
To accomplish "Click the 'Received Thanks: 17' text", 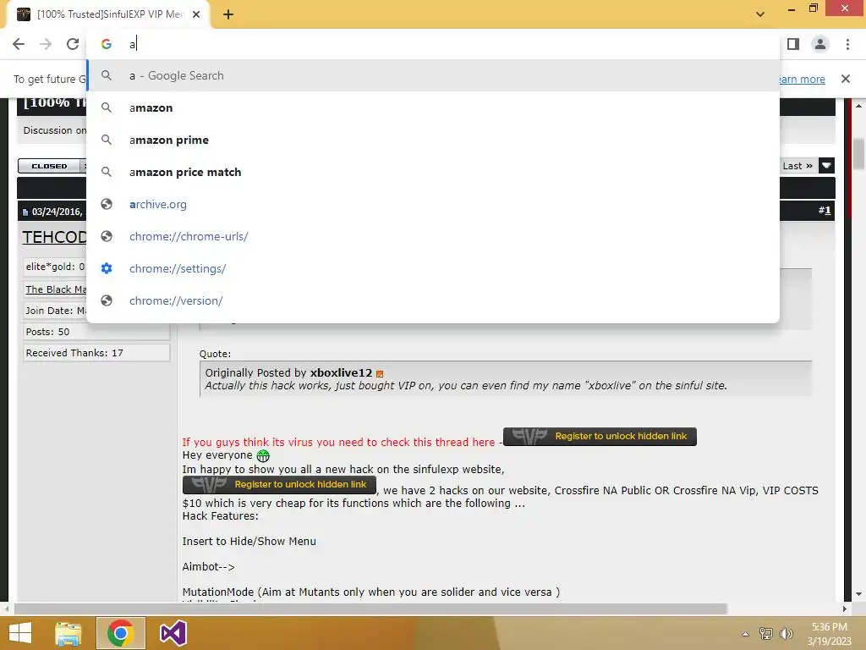I will click(x=74, y=353).
